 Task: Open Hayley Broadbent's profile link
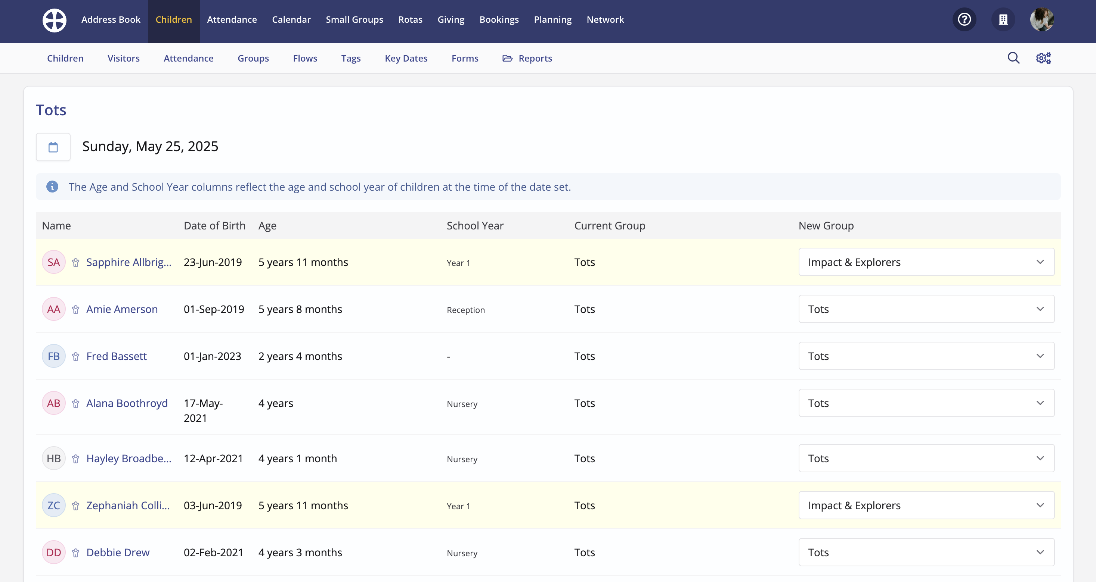tap(129, 459)
